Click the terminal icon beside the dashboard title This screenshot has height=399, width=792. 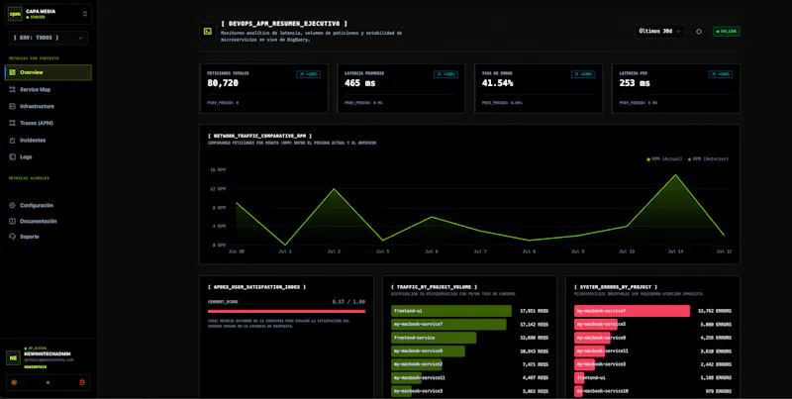207,32
